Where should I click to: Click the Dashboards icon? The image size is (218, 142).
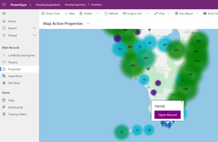point(4,107)
